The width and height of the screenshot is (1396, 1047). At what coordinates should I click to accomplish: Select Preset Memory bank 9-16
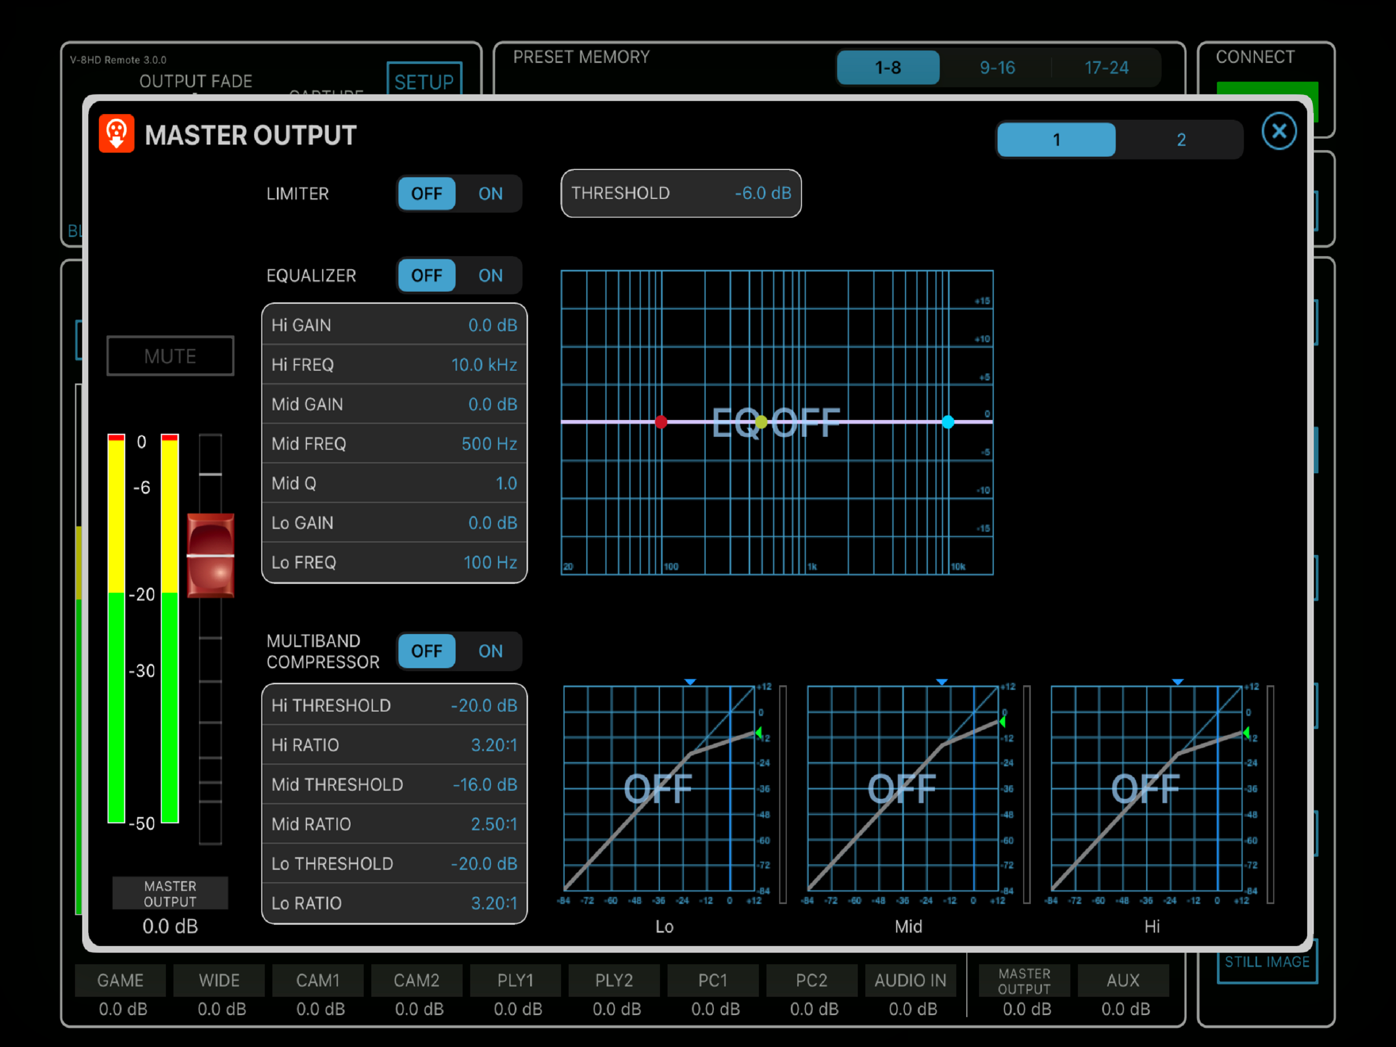[997, 67]
